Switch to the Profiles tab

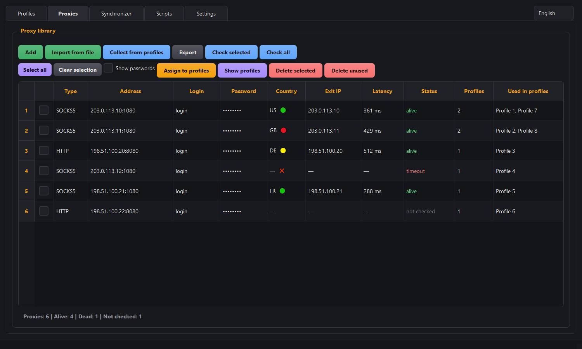(x=26, y=14)
